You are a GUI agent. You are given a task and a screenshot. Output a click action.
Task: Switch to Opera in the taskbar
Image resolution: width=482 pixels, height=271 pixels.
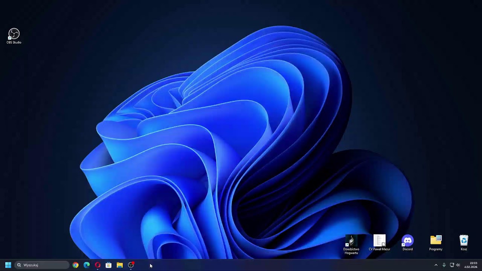coord(98,265)
